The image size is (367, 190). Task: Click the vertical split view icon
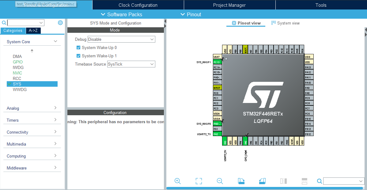coord(283,181)
